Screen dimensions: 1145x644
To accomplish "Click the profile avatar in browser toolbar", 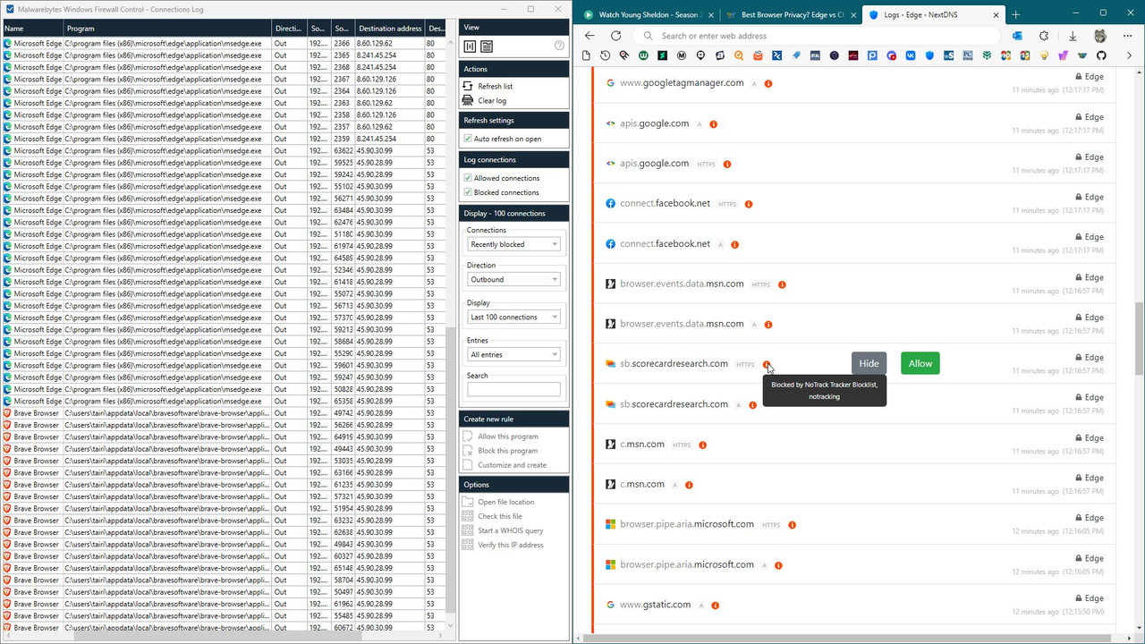I will click(1100, 36).
